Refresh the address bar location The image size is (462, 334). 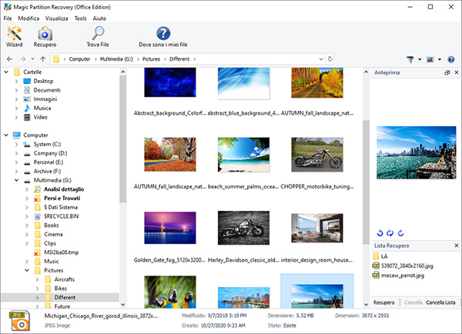[330, 59]
